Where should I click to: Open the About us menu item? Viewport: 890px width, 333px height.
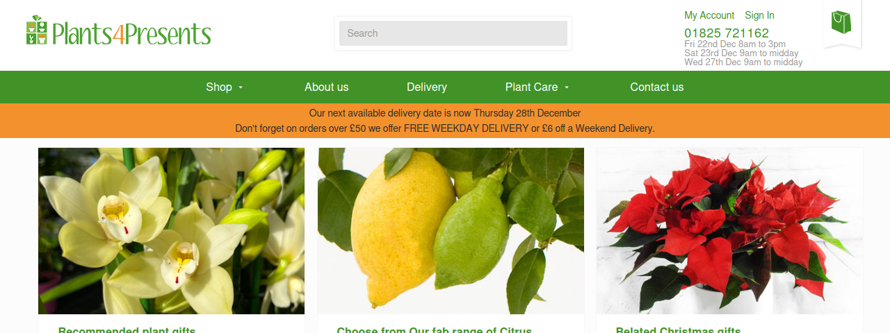click(x=327, y=87)
